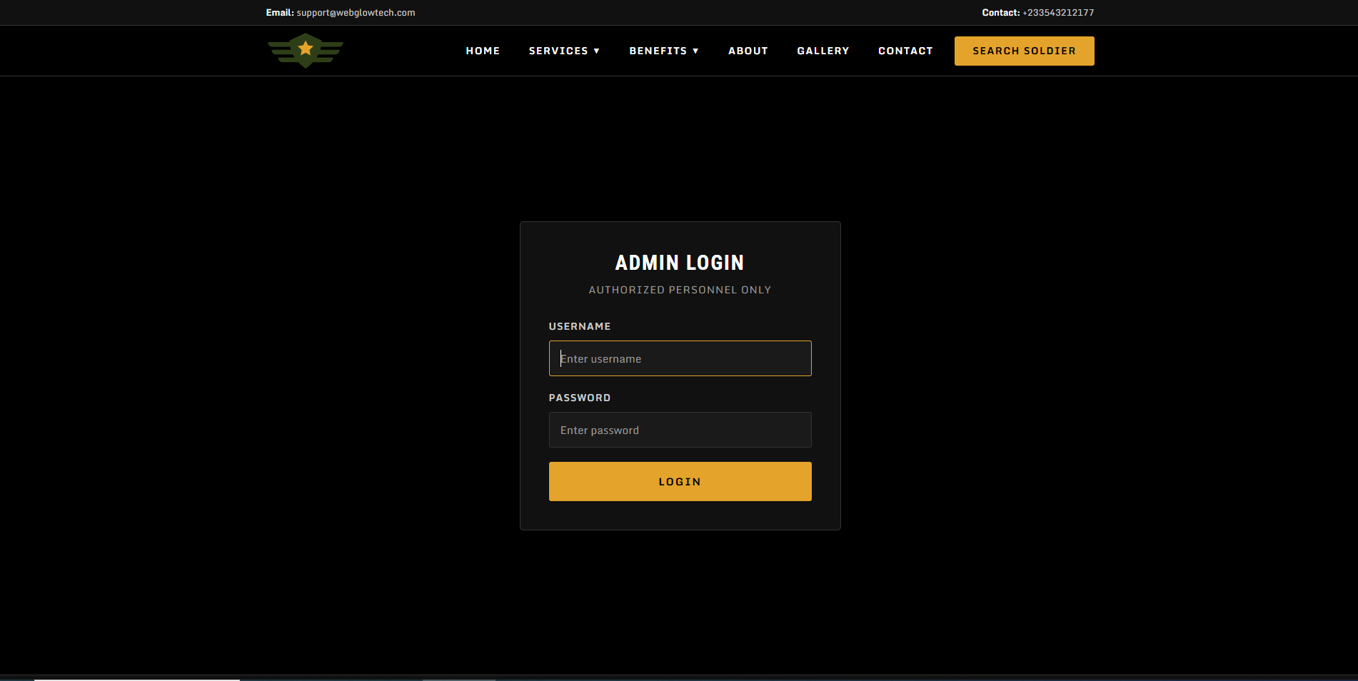Click the Username field label

pyautogui.click(x=580, y=326)
